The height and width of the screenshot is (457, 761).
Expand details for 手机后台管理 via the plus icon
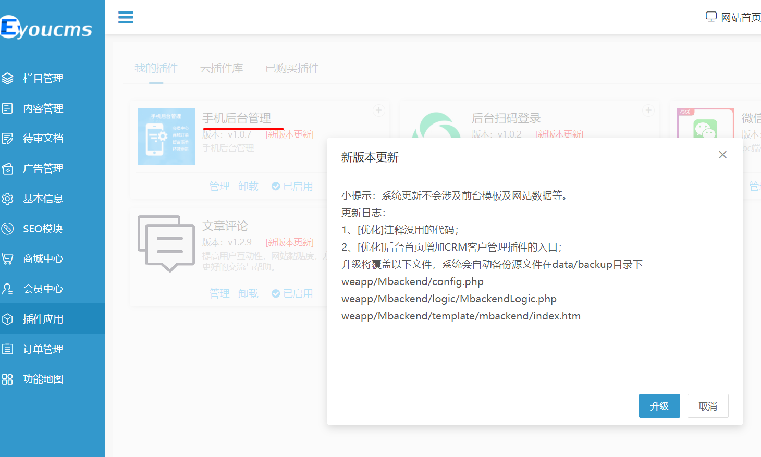pos(378,110)
